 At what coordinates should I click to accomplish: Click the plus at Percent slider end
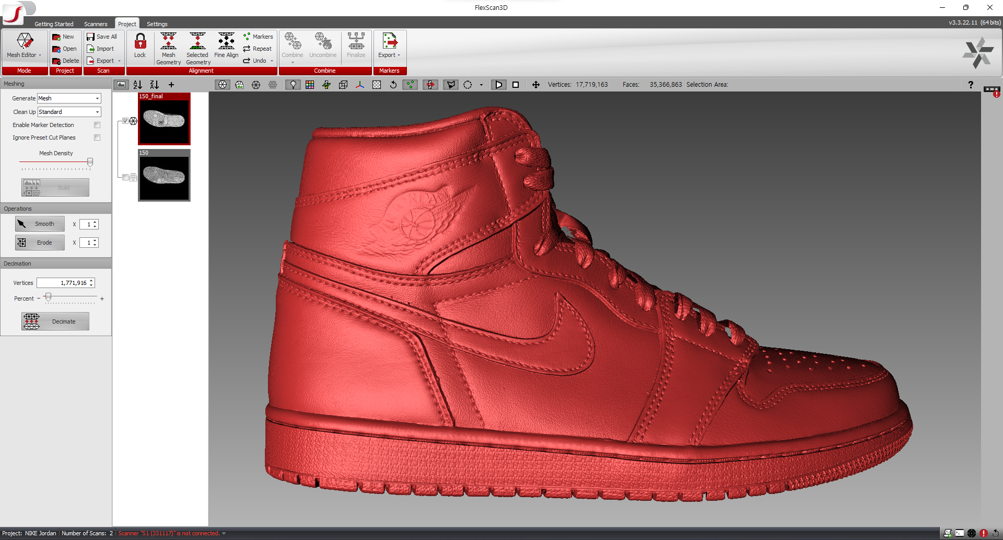102,299
